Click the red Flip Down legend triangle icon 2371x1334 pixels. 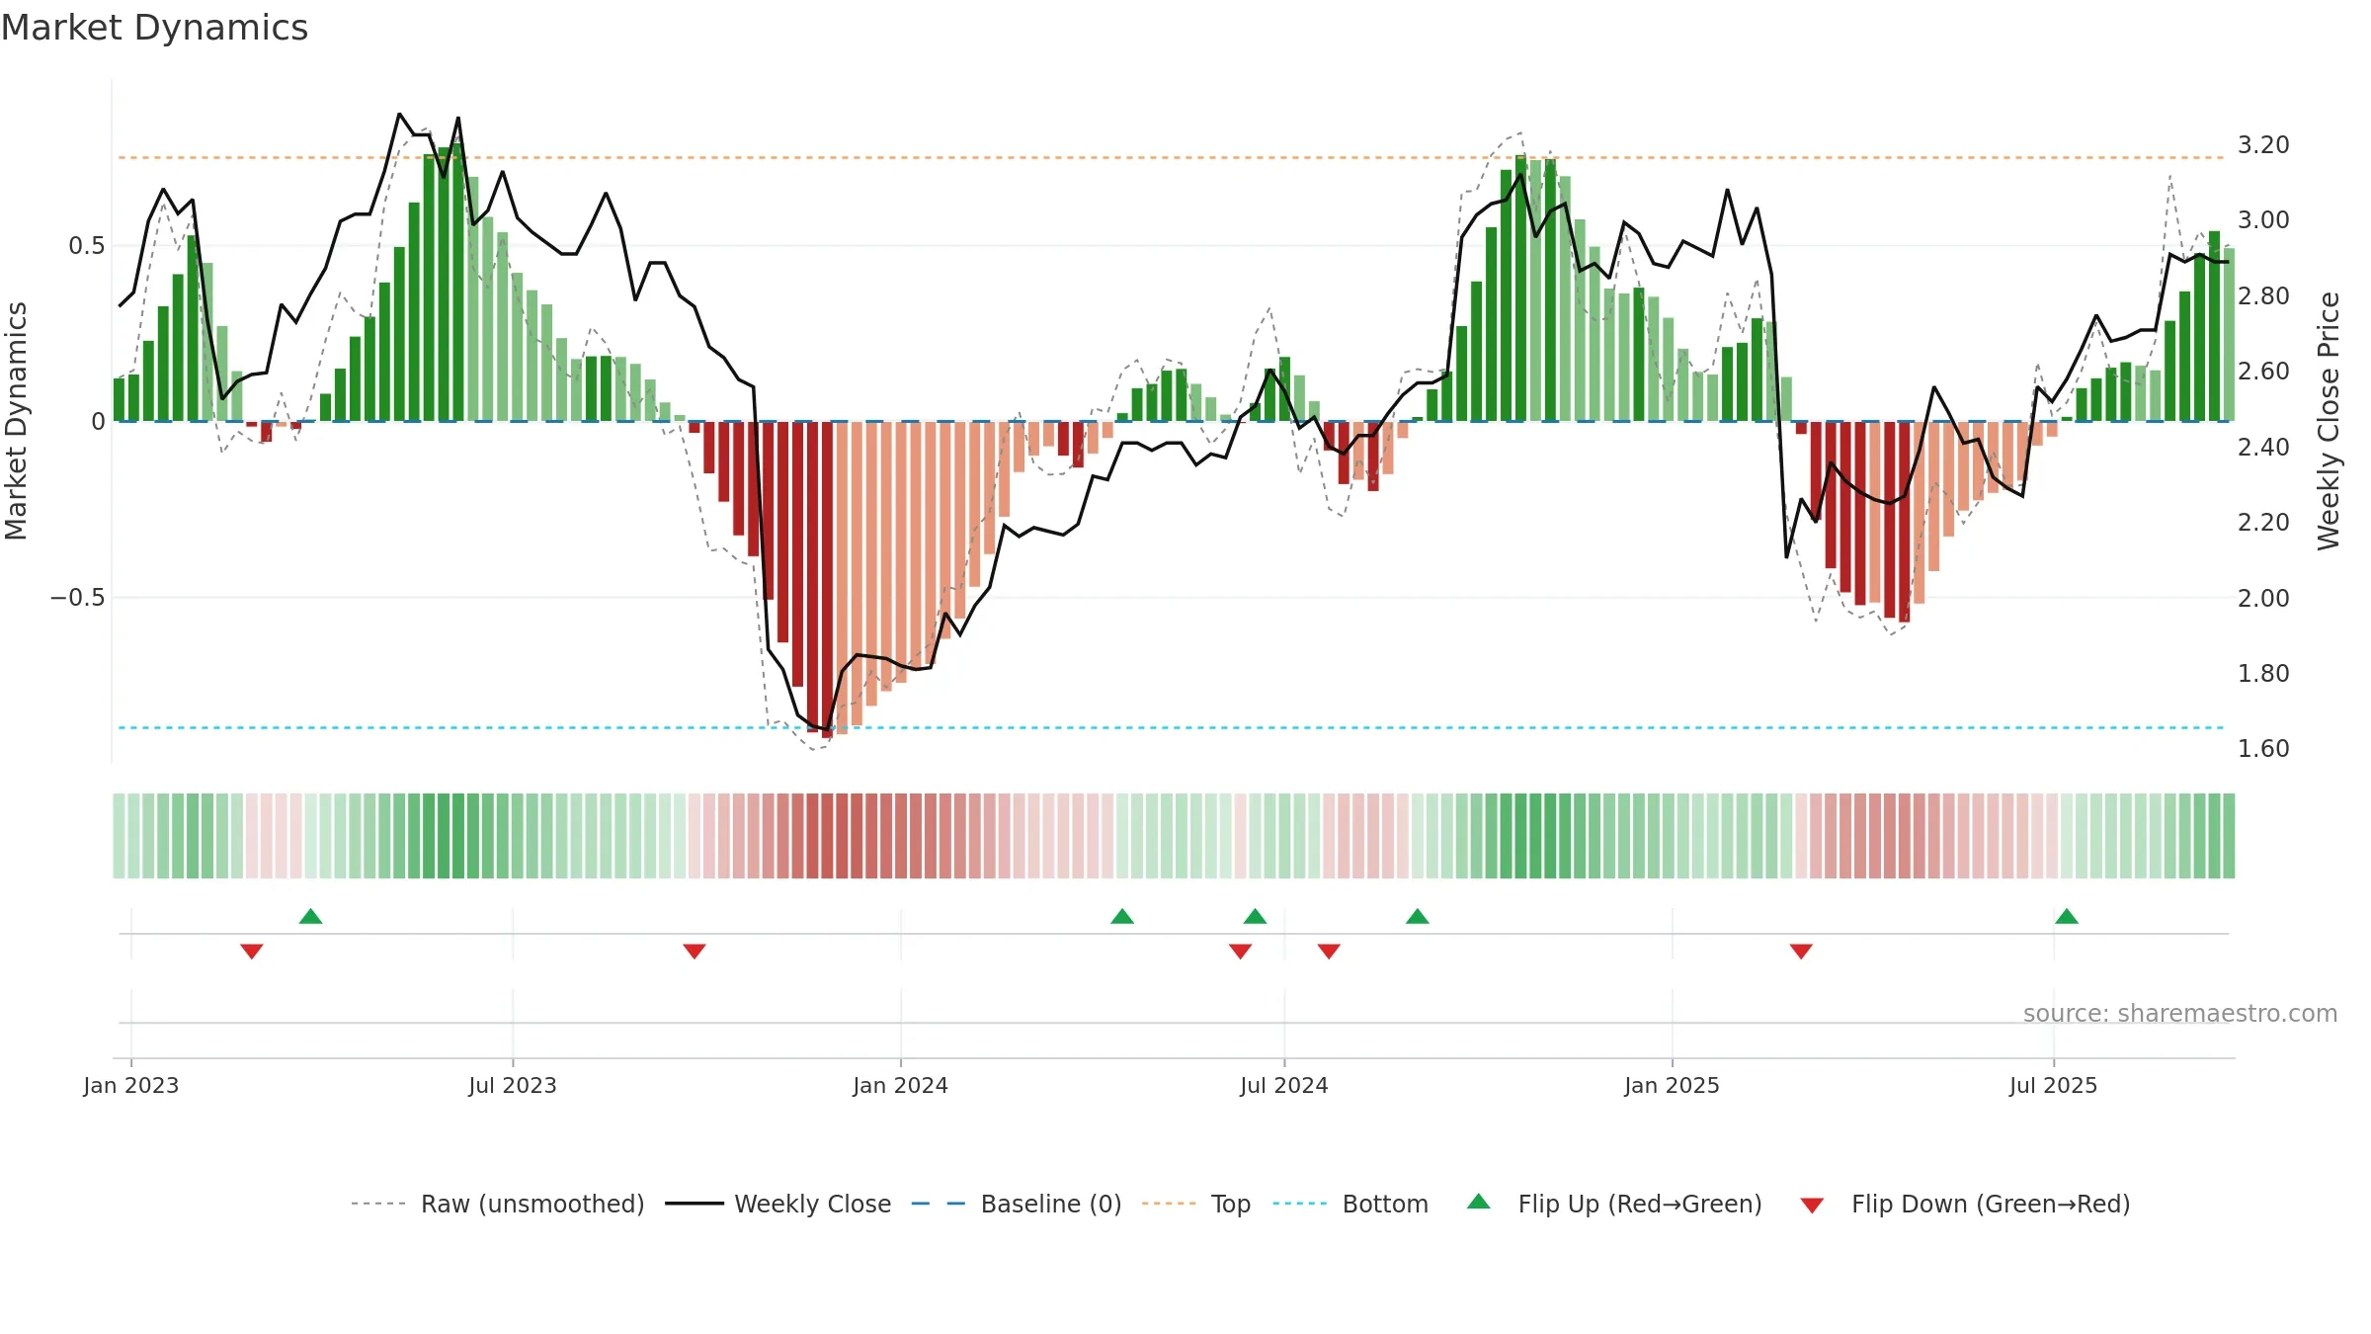pyautogui.click(x=1812, y=1206)
